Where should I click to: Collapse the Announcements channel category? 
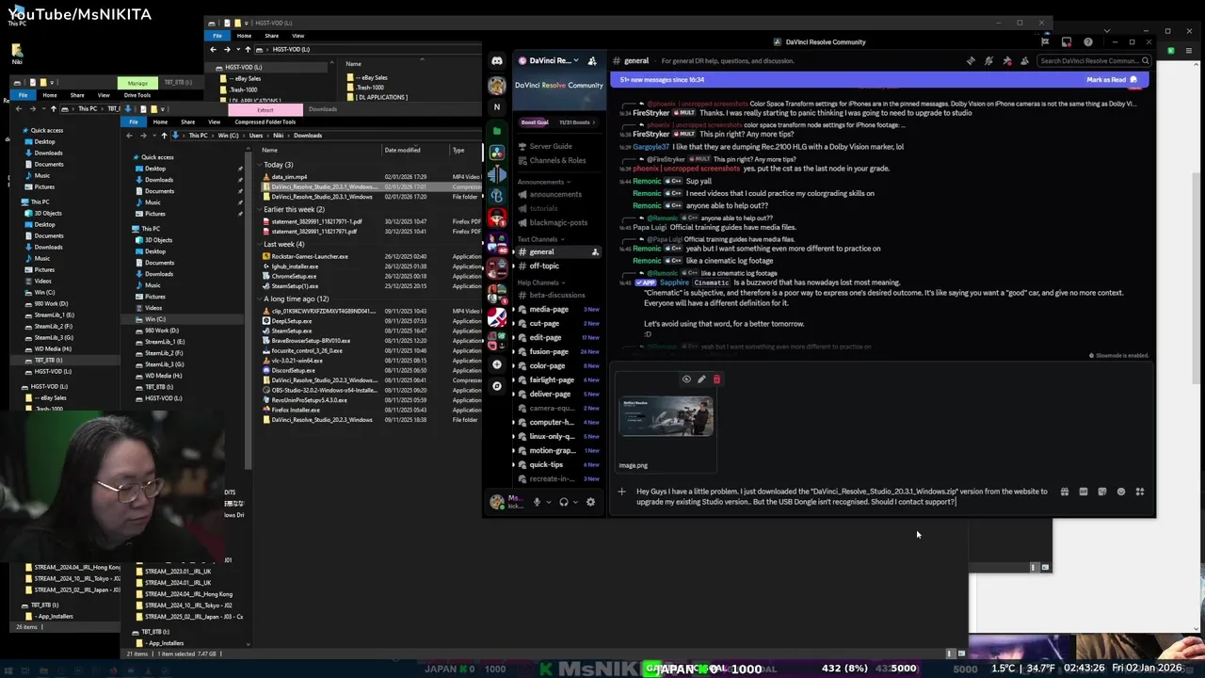pyautogui.click(x=542, y=182)
